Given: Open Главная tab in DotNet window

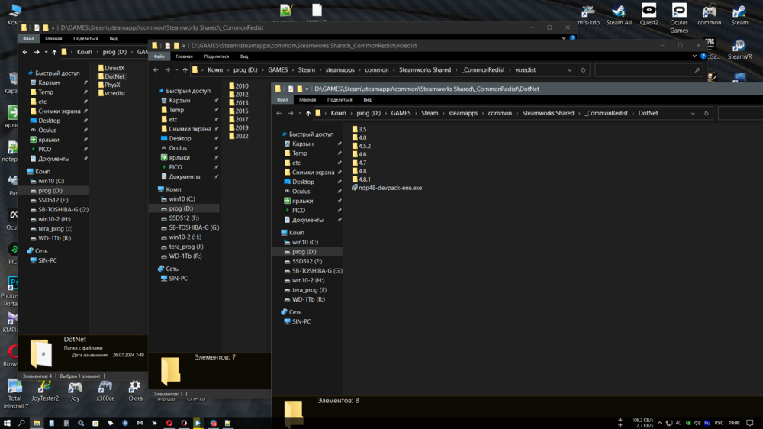Looking at the screenshot, I should pyautogui.click(x=307, y=100).
